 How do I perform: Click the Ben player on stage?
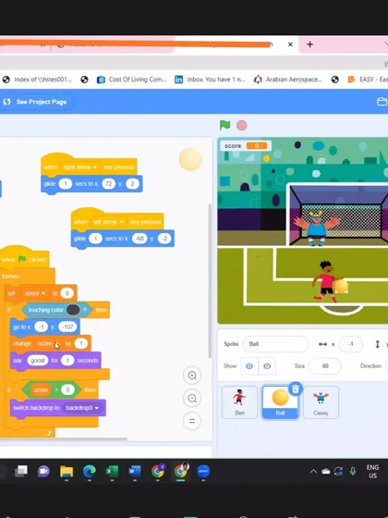[x=326, y=281]
